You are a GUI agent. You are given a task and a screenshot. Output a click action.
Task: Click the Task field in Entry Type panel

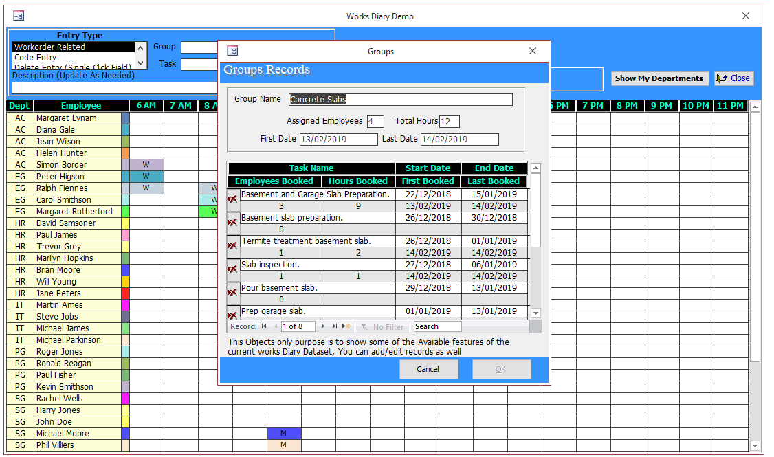199,65
